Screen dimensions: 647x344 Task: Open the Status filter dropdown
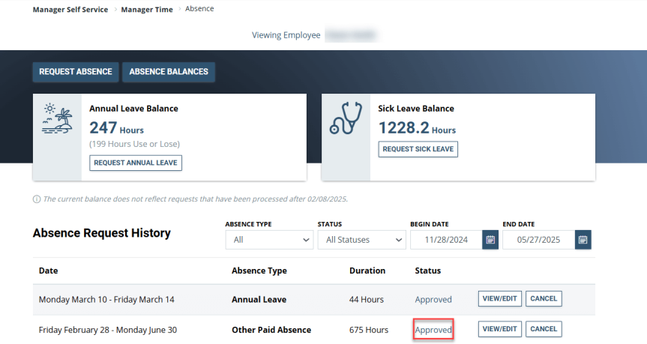pyautogui.click(x=361, y=240)
